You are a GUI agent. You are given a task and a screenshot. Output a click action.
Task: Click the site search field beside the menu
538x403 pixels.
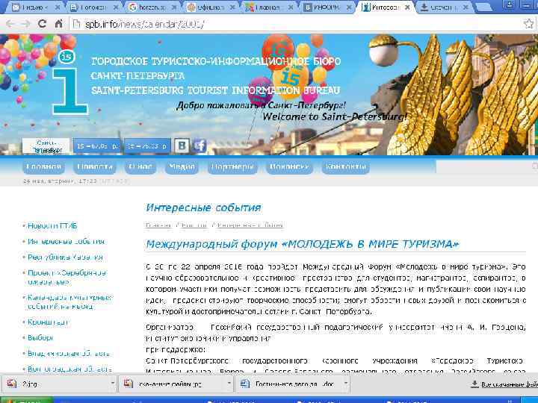[x=486, y=166]
